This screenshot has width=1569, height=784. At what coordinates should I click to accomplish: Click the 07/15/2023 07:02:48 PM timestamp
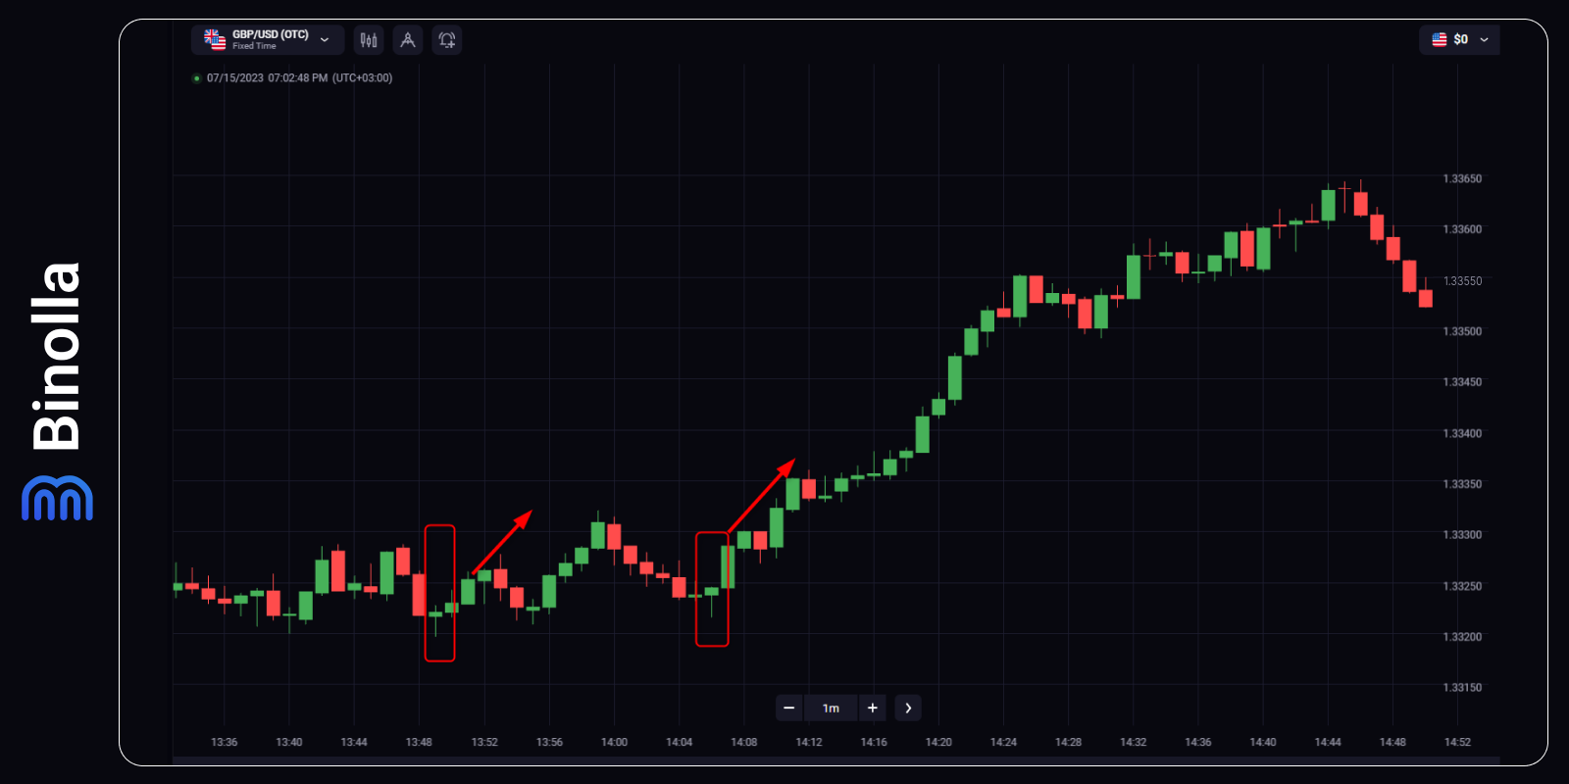coord(299,78)
